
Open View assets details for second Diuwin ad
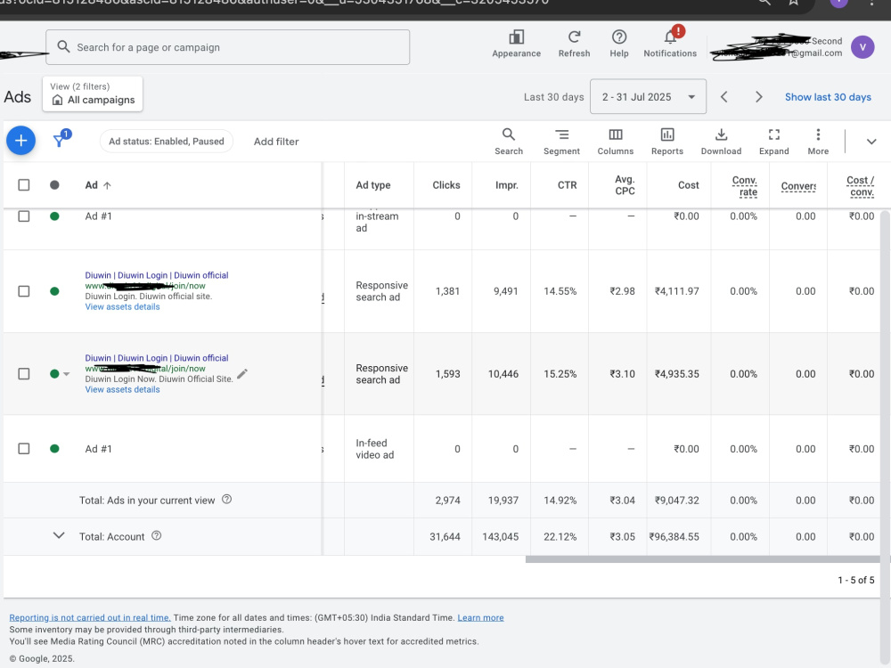point(122,390)
